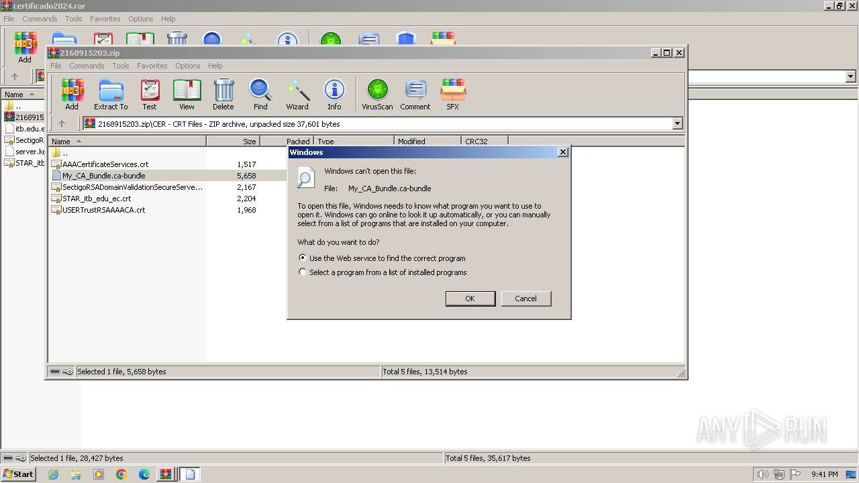Open File menu in certificado2024.rar window
The image size is (859, 483).
[9, 19]
